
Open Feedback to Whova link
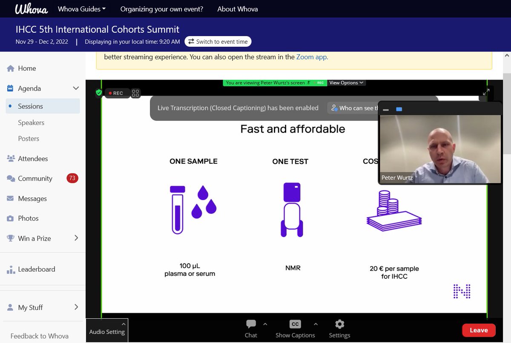click(40, 336)
